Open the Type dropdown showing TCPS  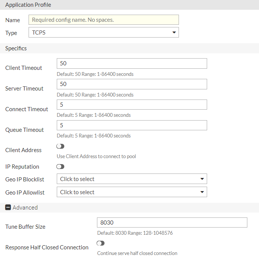point(103,33)
